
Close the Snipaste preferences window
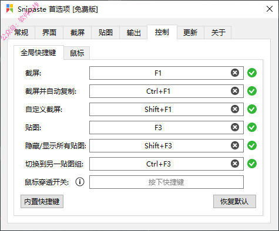(x=270, y=9)
